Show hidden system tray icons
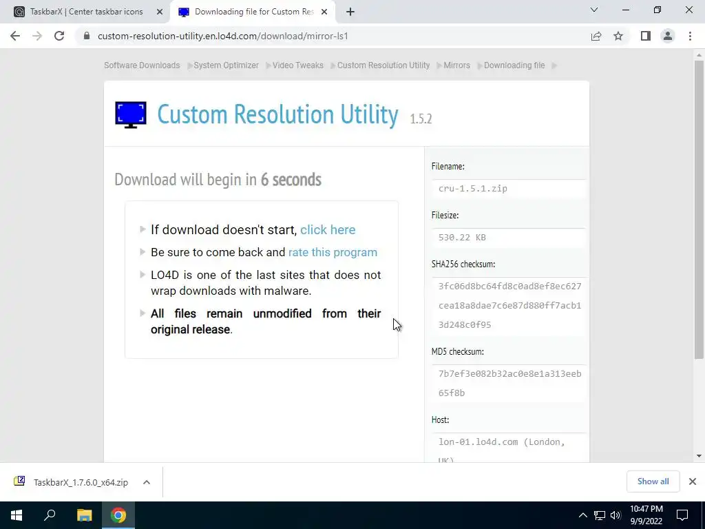This screenshot has height=529, width=705. click(x=582, y=515)
